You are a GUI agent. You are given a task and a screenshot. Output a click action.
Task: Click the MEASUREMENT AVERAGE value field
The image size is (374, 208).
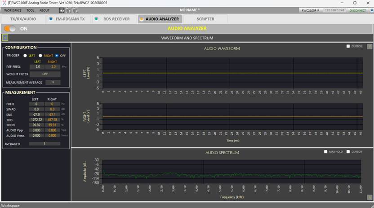click(53, 82)
